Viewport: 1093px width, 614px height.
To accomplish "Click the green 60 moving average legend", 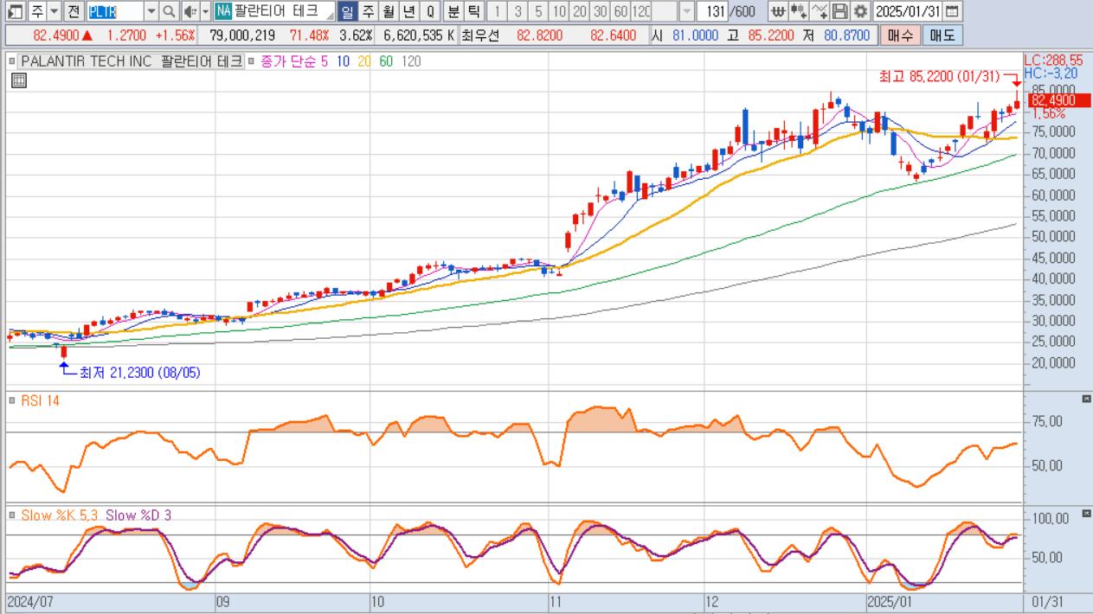I will point(386,61).
